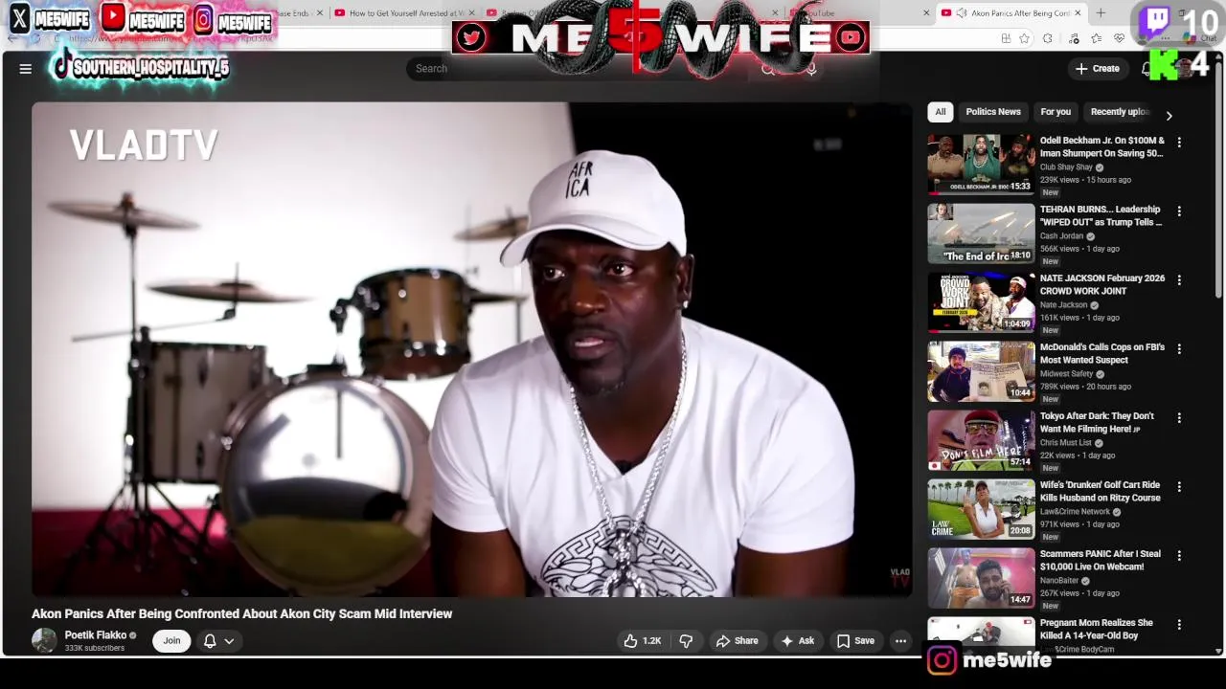Open options for NATE JACKSON video
Image resolution: width=1226 pixels, height=689 pixels.
[x=1179, y=279]
